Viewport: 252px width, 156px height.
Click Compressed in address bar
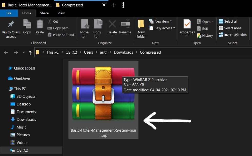150,52
